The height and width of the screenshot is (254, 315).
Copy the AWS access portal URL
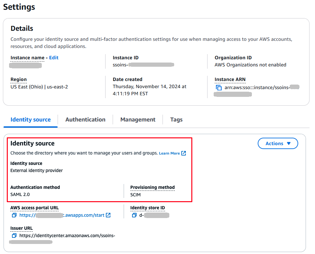(x=14, y=215)
